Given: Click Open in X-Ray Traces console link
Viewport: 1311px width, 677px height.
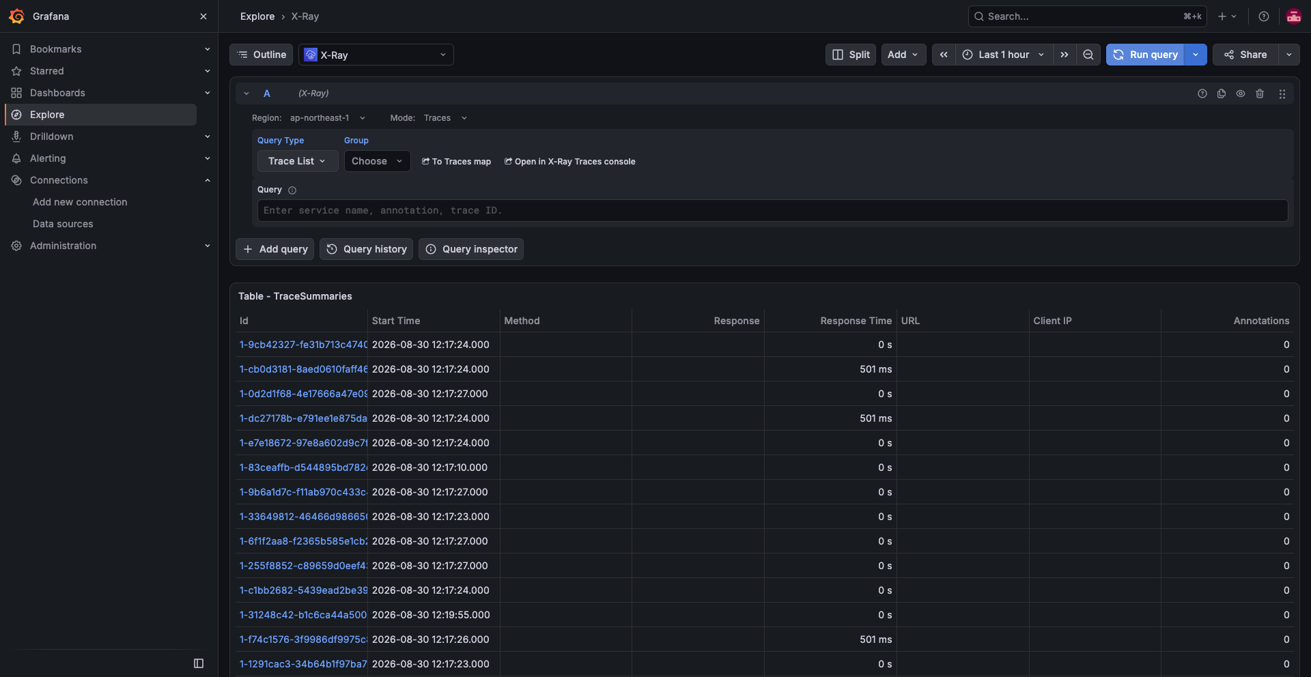Looking at the screenshot, I should click(x=569, y=162).
